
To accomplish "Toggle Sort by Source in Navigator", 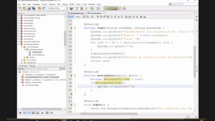I will pyautogui.click(x=51, y=113).
